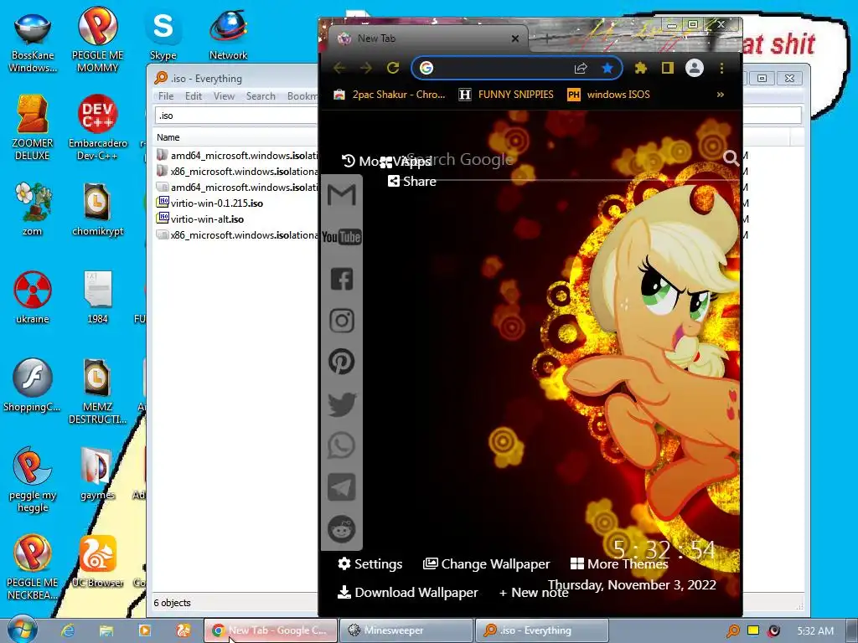
Task: Open File menu in Everything
Action: (166, 96)
